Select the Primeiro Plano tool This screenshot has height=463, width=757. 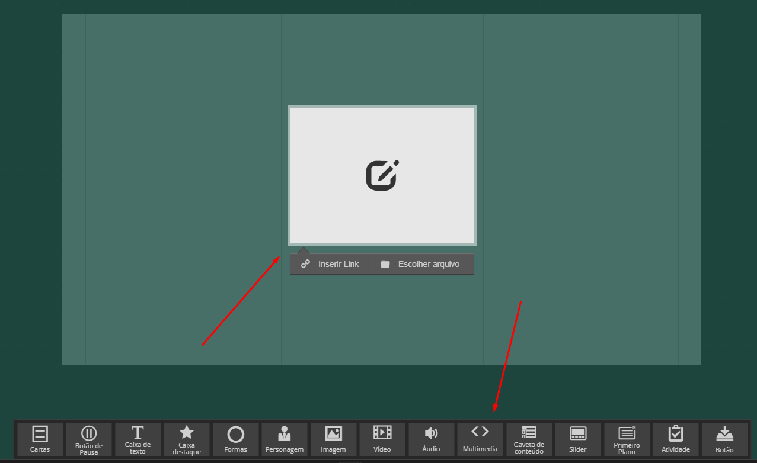pos(627,439)
